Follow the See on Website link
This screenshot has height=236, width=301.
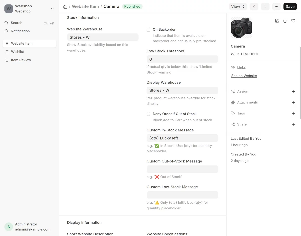[x=244, y=76]
